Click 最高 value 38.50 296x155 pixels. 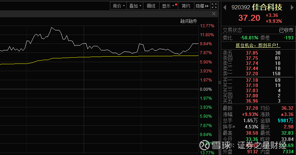click(x=252, y=133)
